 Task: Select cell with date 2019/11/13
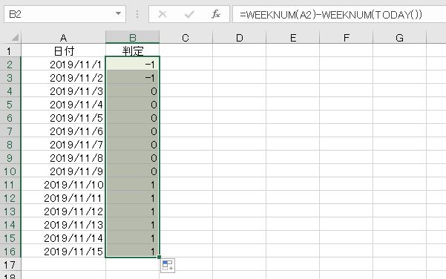63,224
